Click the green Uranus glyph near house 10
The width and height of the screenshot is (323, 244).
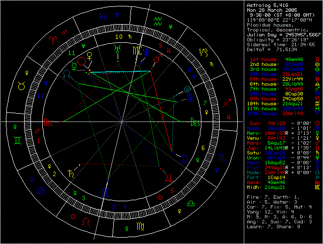(117, 49)
